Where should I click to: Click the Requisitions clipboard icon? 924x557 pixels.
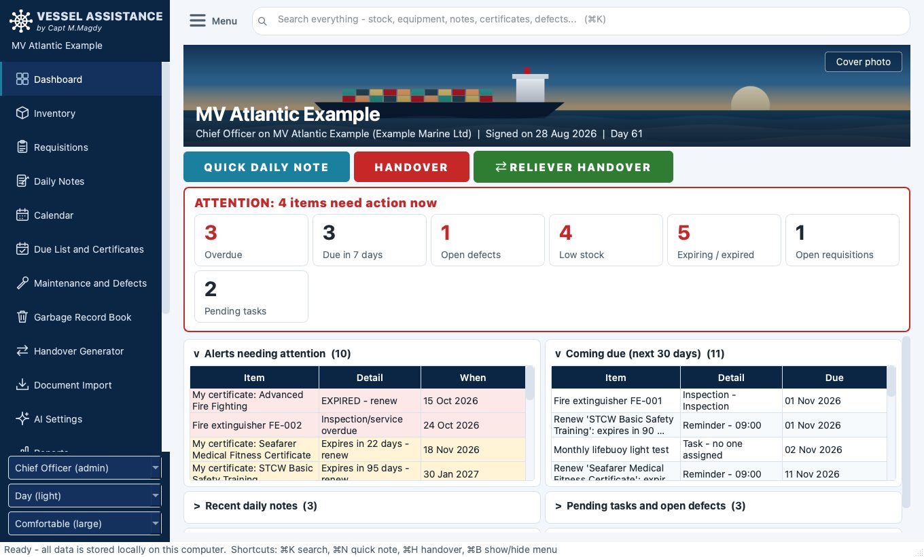(x=22, y=147)
